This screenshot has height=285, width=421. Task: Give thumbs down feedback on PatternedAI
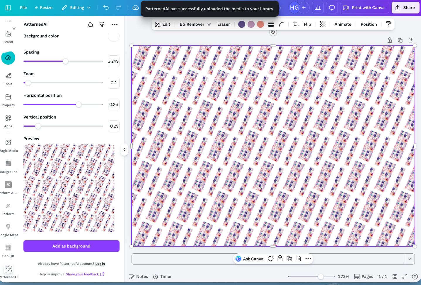(x=102, y=24)
